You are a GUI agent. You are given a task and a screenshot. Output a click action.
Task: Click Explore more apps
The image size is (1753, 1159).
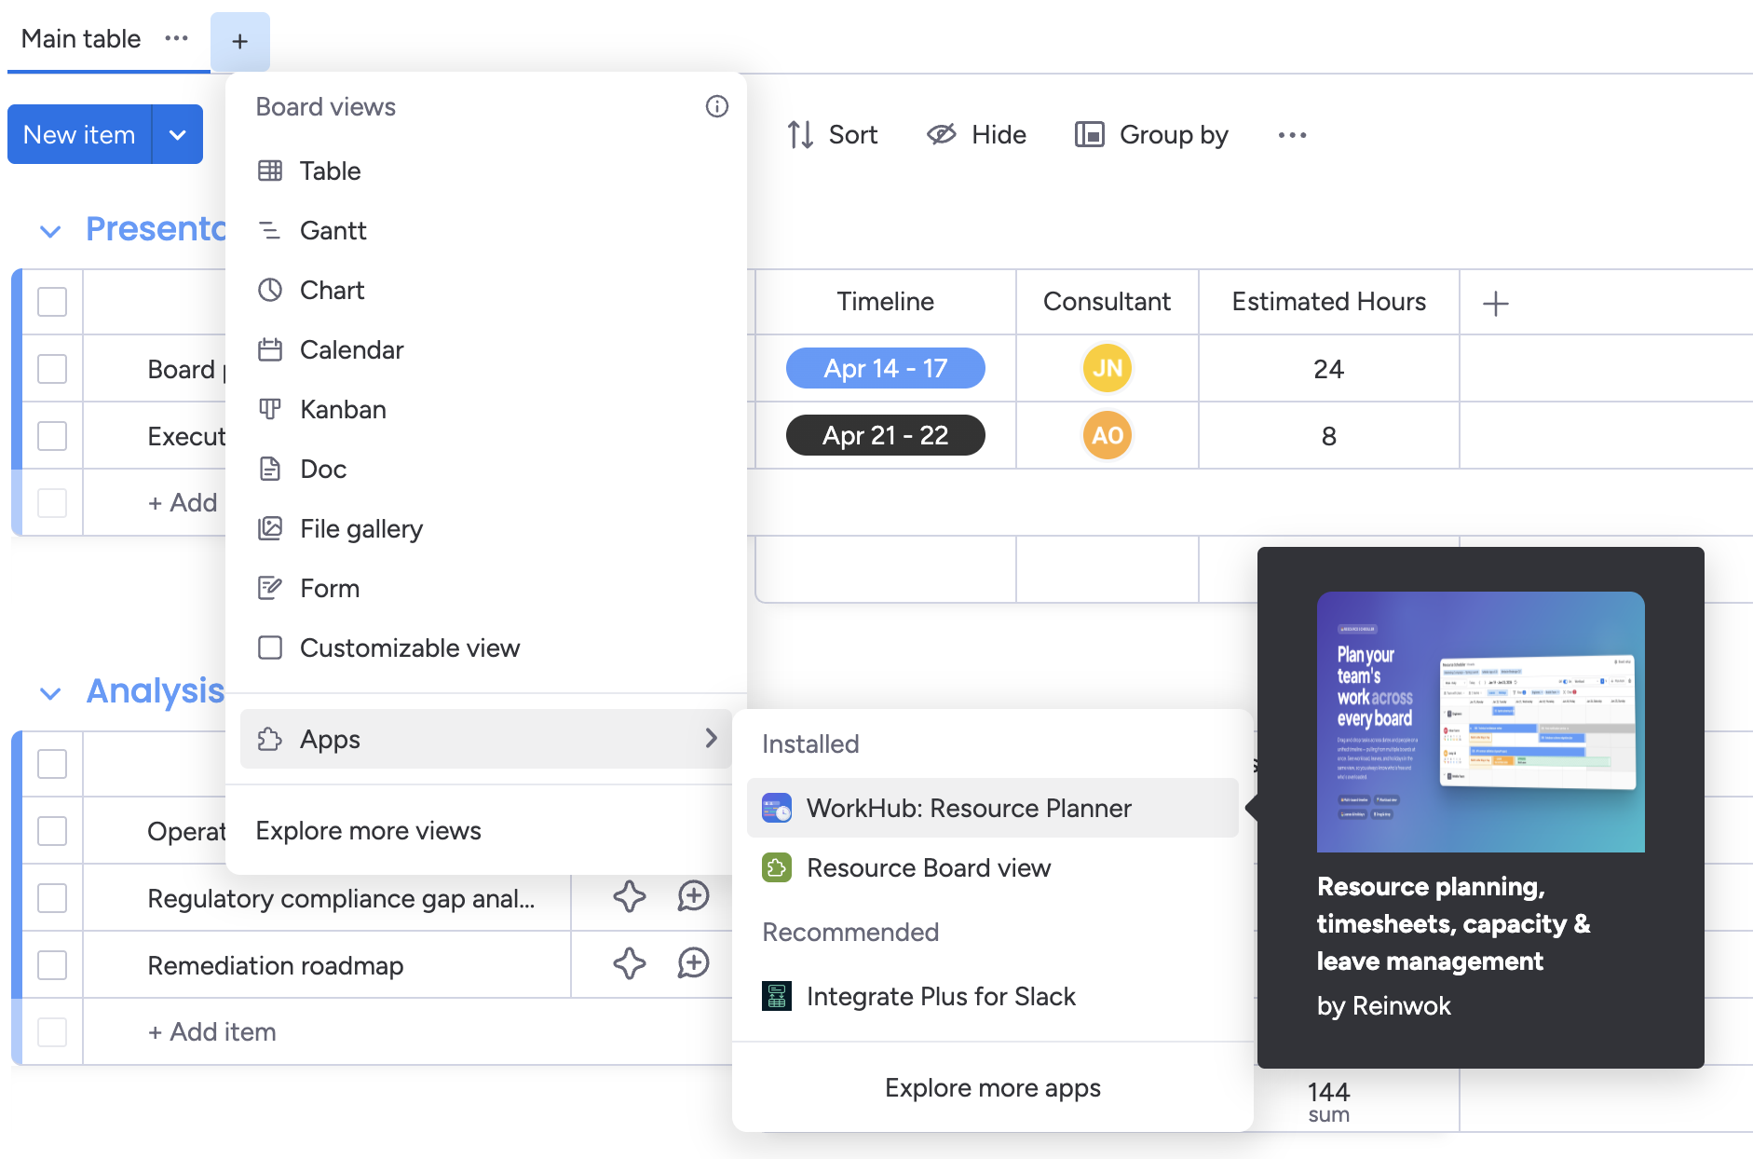pyautogui.click(x=991, y=1087)
